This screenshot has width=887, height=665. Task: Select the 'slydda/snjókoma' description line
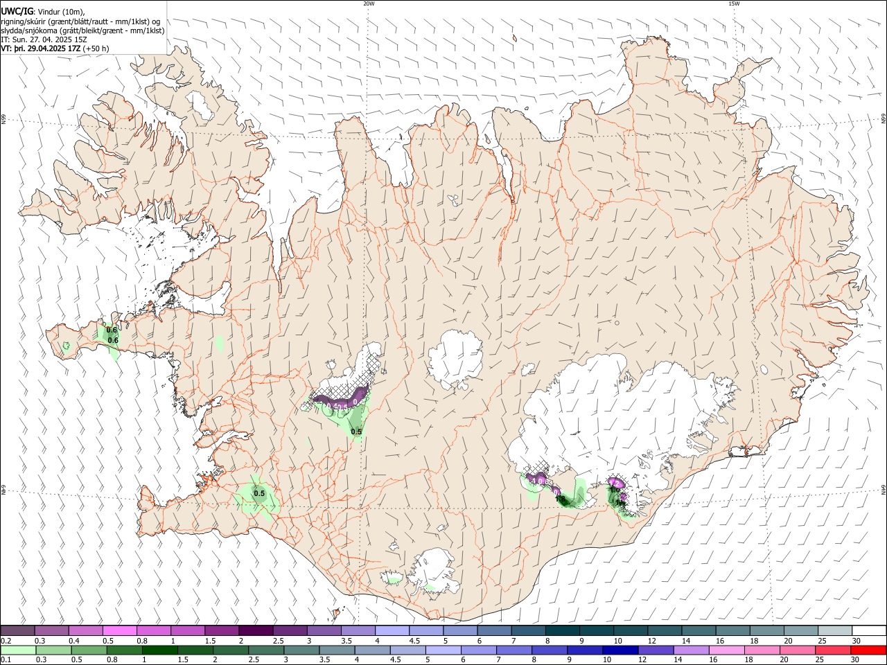[82, 30]
